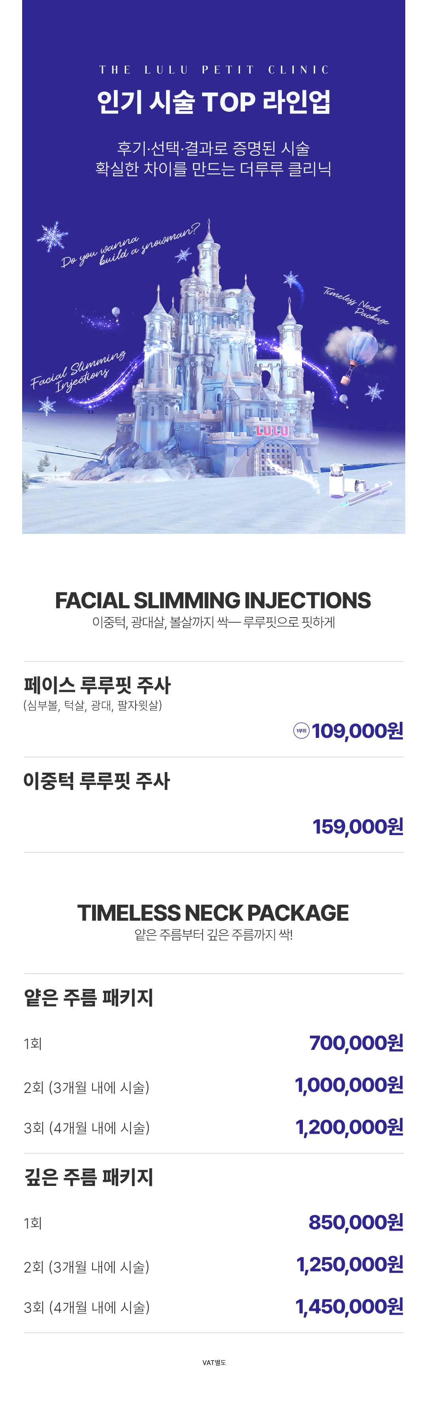Choose the 700,000원 single-session price
The width and height of the screenshot is (427, 1401).
tap(356, 1043)
